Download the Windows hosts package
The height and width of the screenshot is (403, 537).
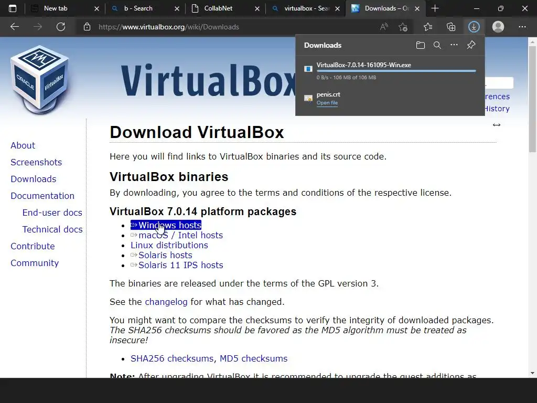(166, 225)
